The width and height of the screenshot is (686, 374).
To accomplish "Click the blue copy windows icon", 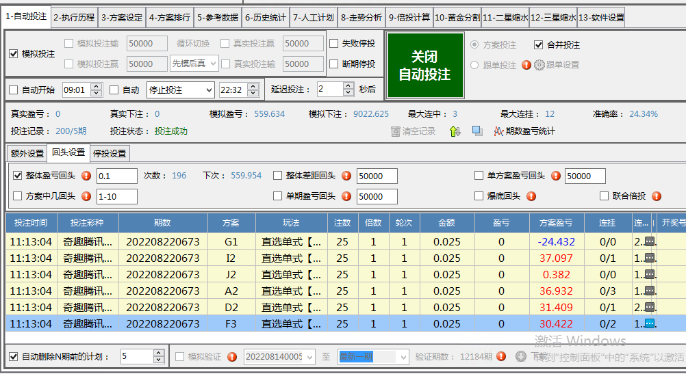I will (x=477, y=131).
